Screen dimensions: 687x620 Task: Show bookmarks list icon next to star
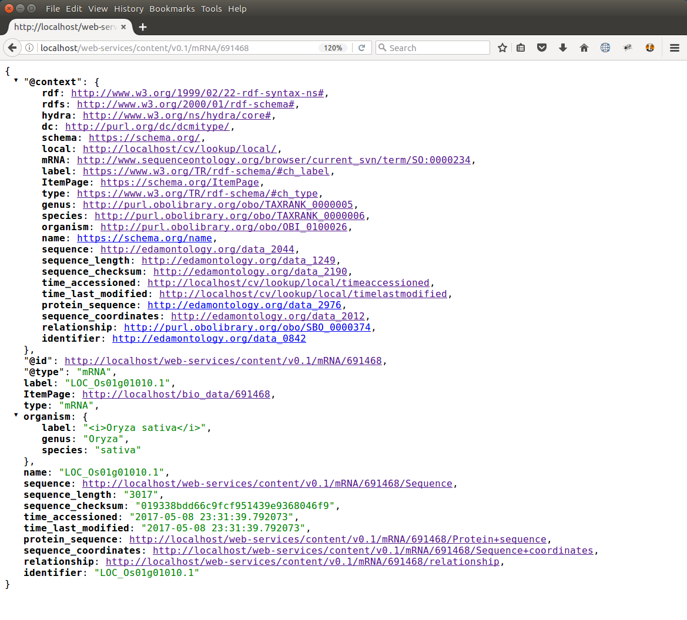(x=521, y=48)
